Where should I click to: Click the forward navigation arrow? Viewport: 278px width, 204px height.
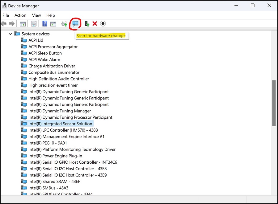(x=11, y=24)
